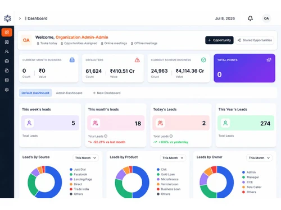281x210 pixels.
Task: Toggle Business Loan legend entry
Action: pyautogui.click(x=169, y=189)
